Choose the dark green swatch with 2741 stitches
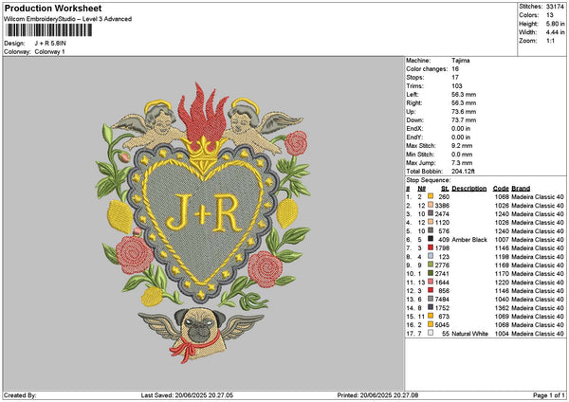The width and height of the screenshot is (569, 402). pos(430,273)
